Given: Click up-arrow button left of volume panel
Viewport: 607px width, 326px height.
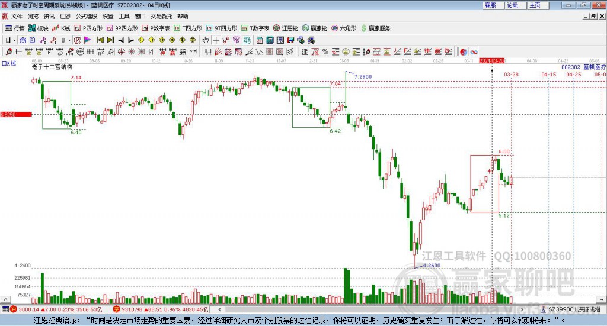Looking at the screenshot, I should pyautogui.click(x=5, y=299).
